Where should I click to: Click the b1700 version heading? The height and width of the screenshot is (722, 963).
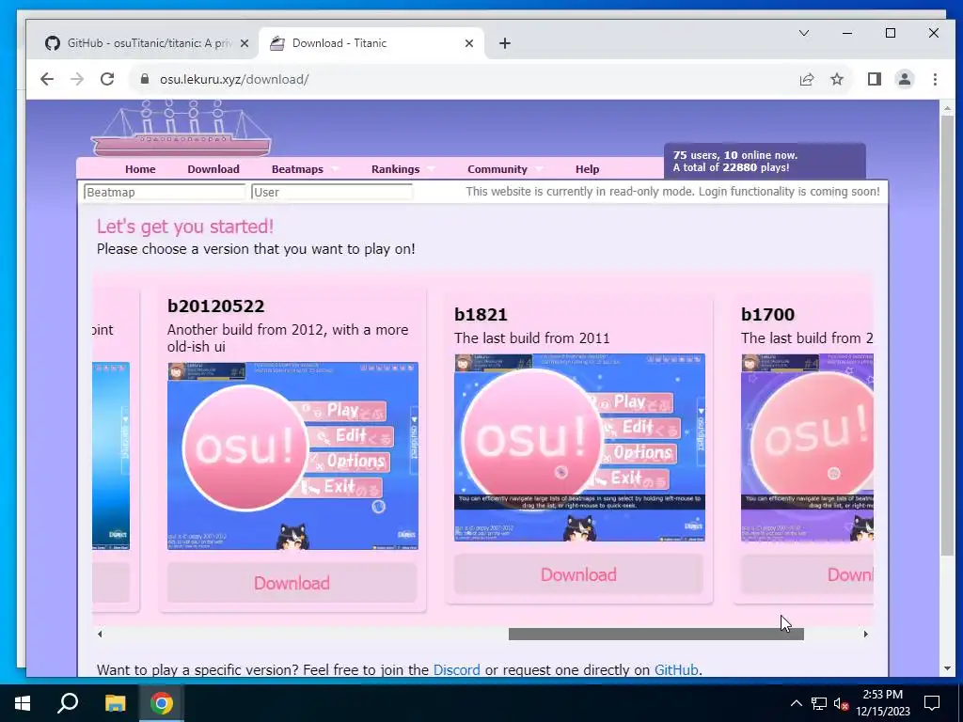tap(767, 314)
